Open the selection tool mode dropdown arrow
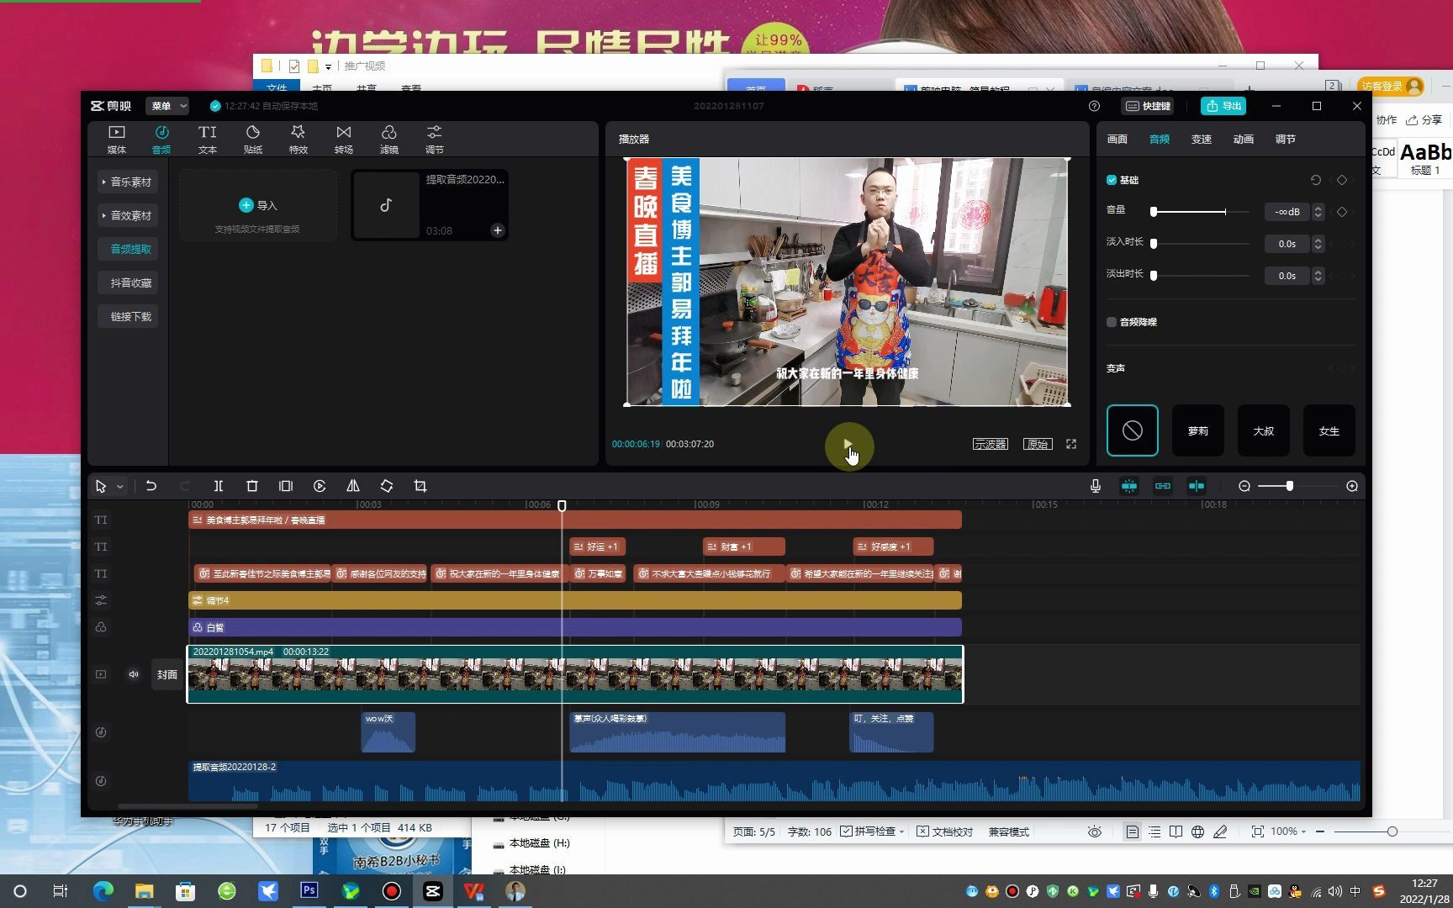Screen dimensions: 1453x908 coord(120,487)
